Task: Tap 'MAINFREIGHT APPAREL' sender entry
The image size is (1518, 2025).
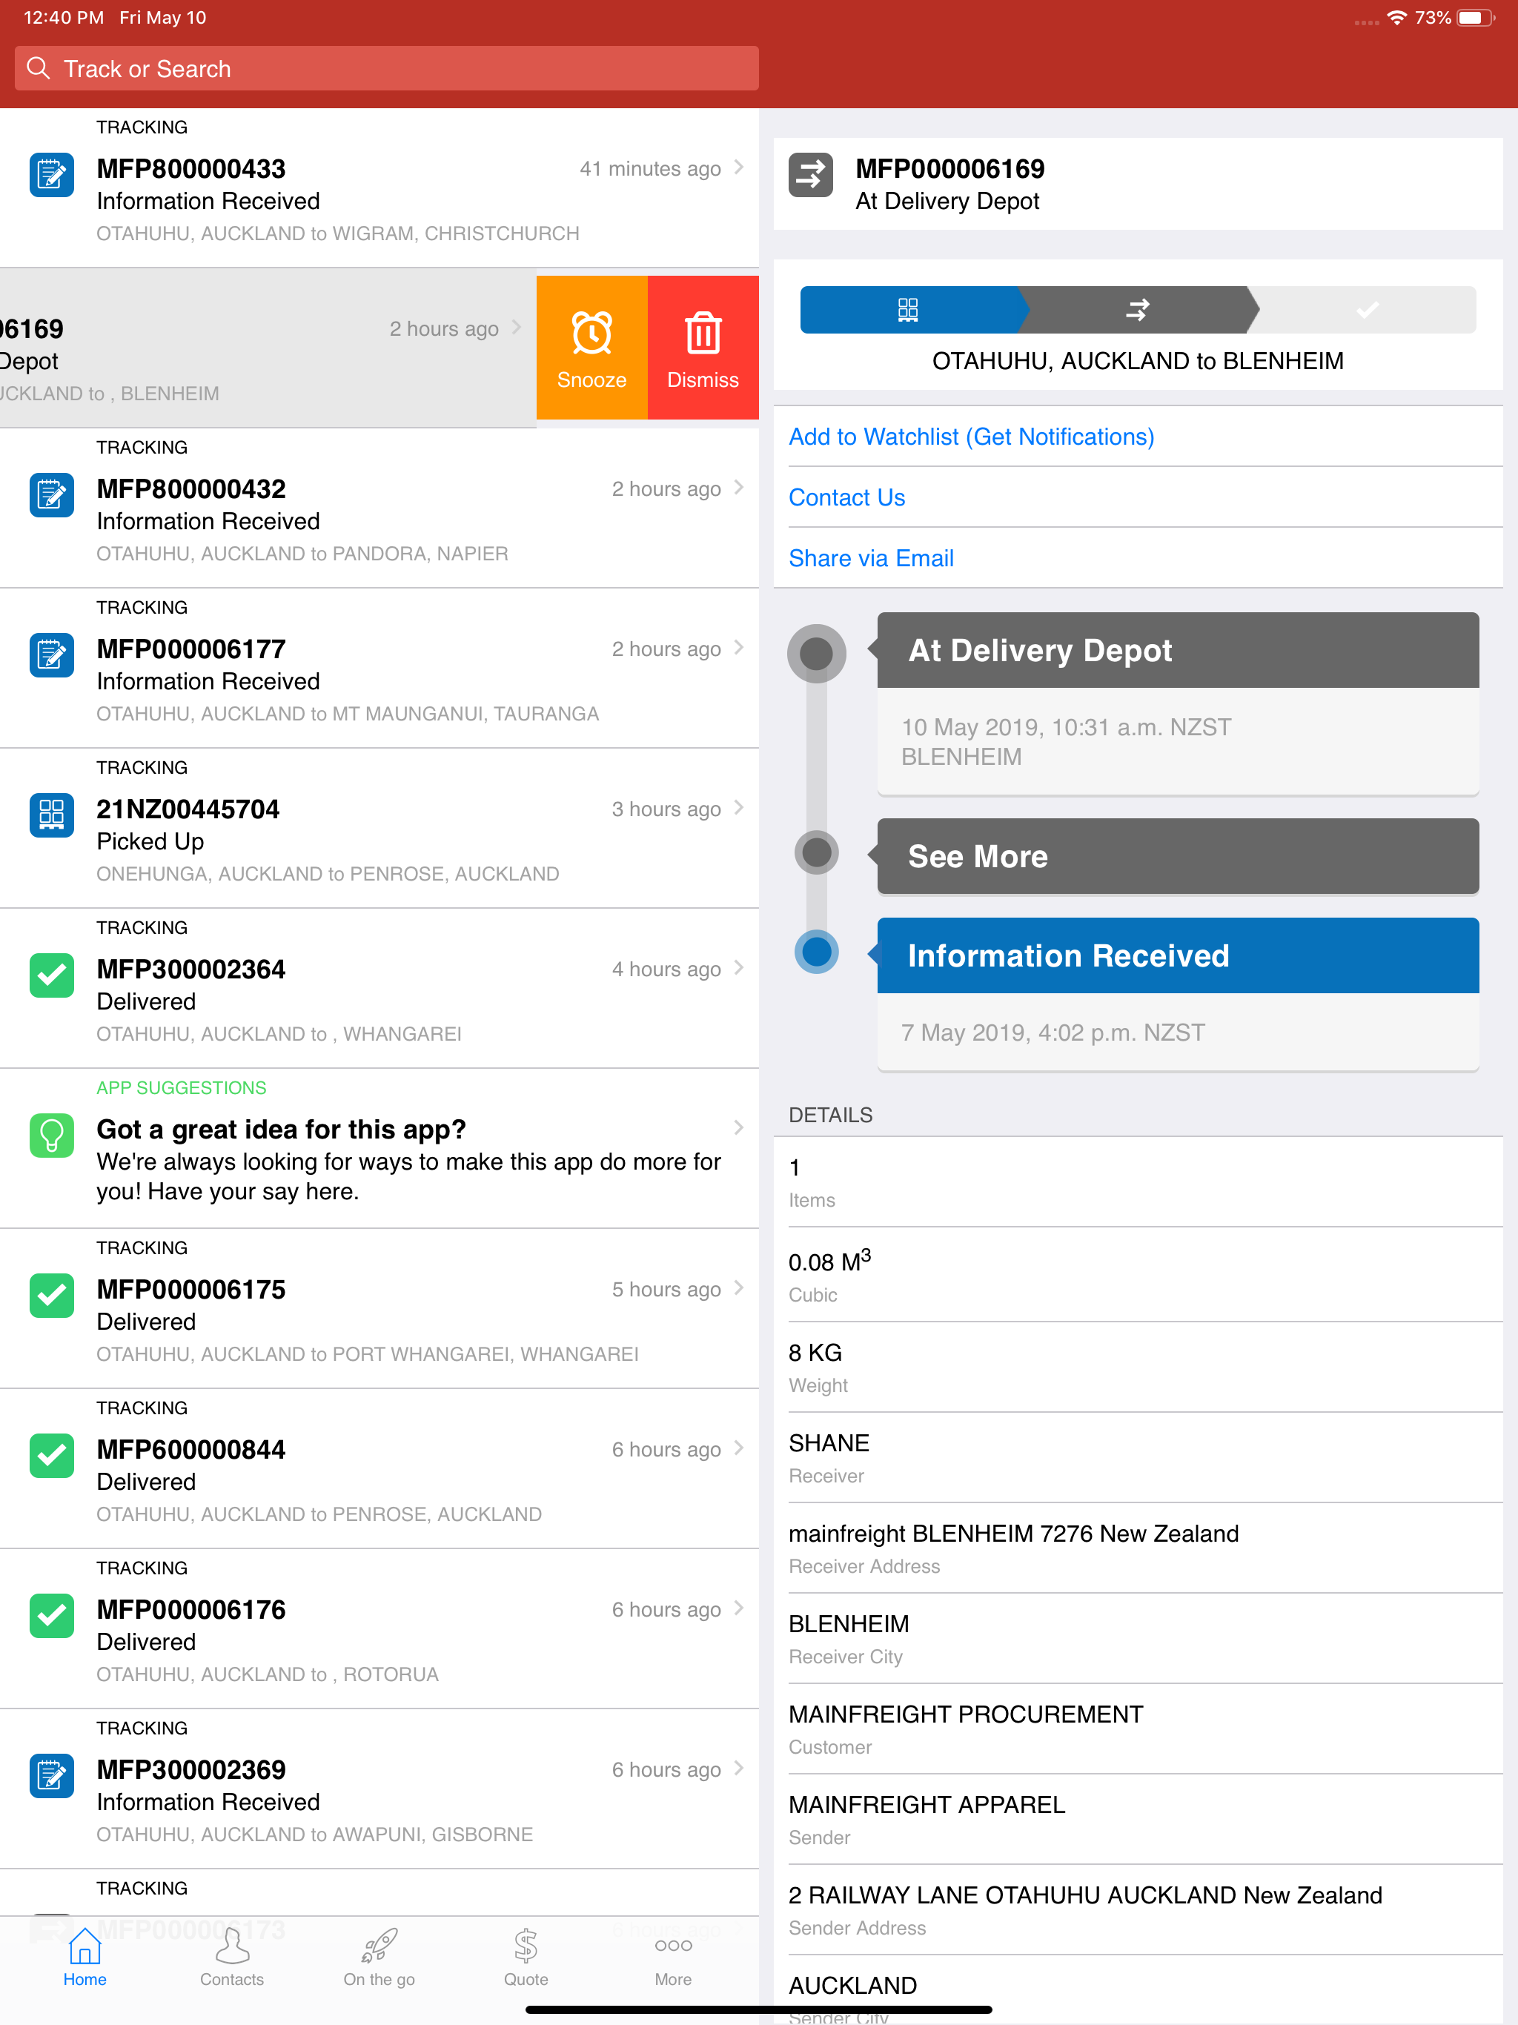Action: 927,1806
